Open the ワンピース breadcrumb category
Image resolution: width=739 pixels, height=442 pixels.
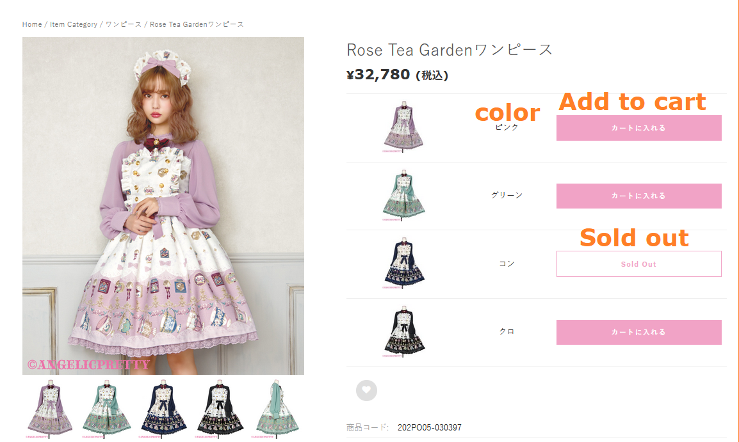(x=124, y=24)
